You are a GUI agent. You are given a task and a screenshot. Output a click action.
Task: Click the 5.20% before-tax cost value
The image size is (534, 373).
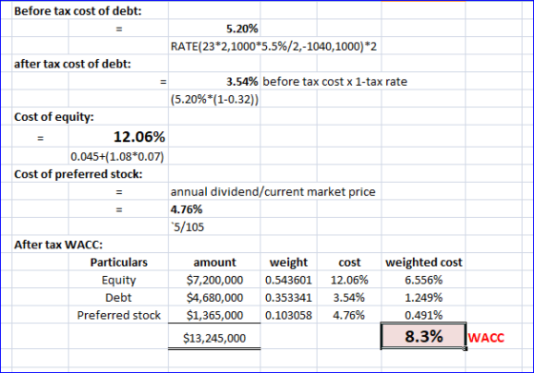(242, 29)
